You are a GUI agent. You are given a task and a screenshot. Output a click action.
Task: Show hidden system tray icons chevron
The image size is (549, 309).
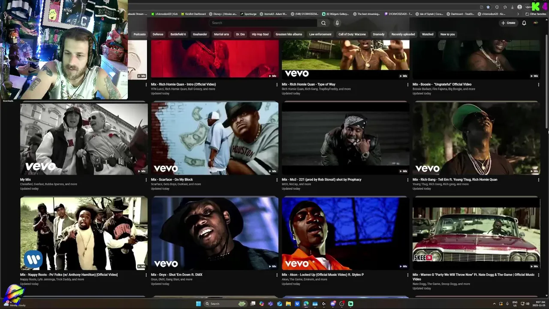tap(494, 304)
